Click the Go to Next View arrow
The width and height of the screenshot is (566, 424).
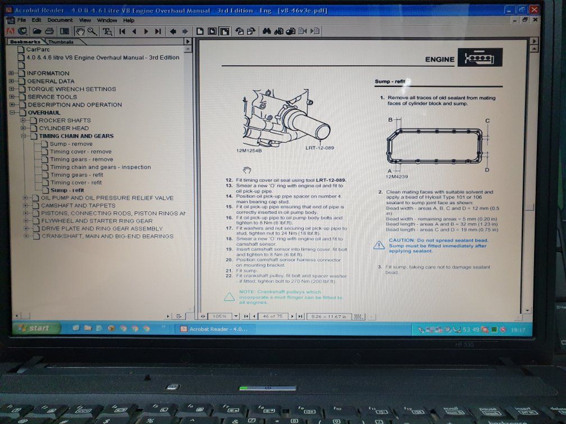tap(185, 31)
